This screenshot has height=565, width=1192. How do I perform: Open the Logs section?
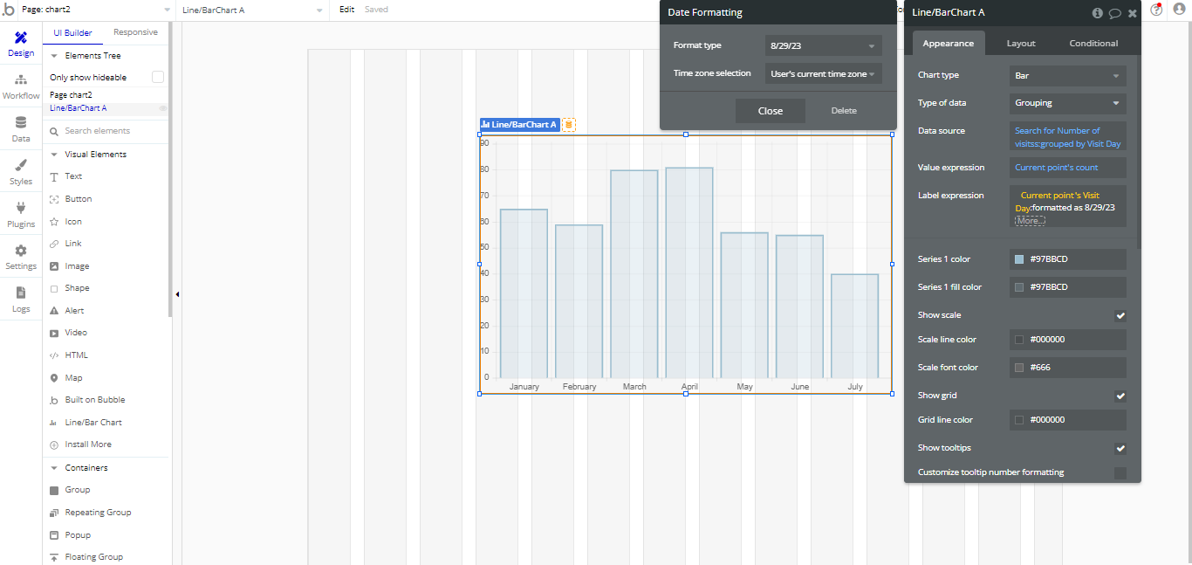[21, 299]
